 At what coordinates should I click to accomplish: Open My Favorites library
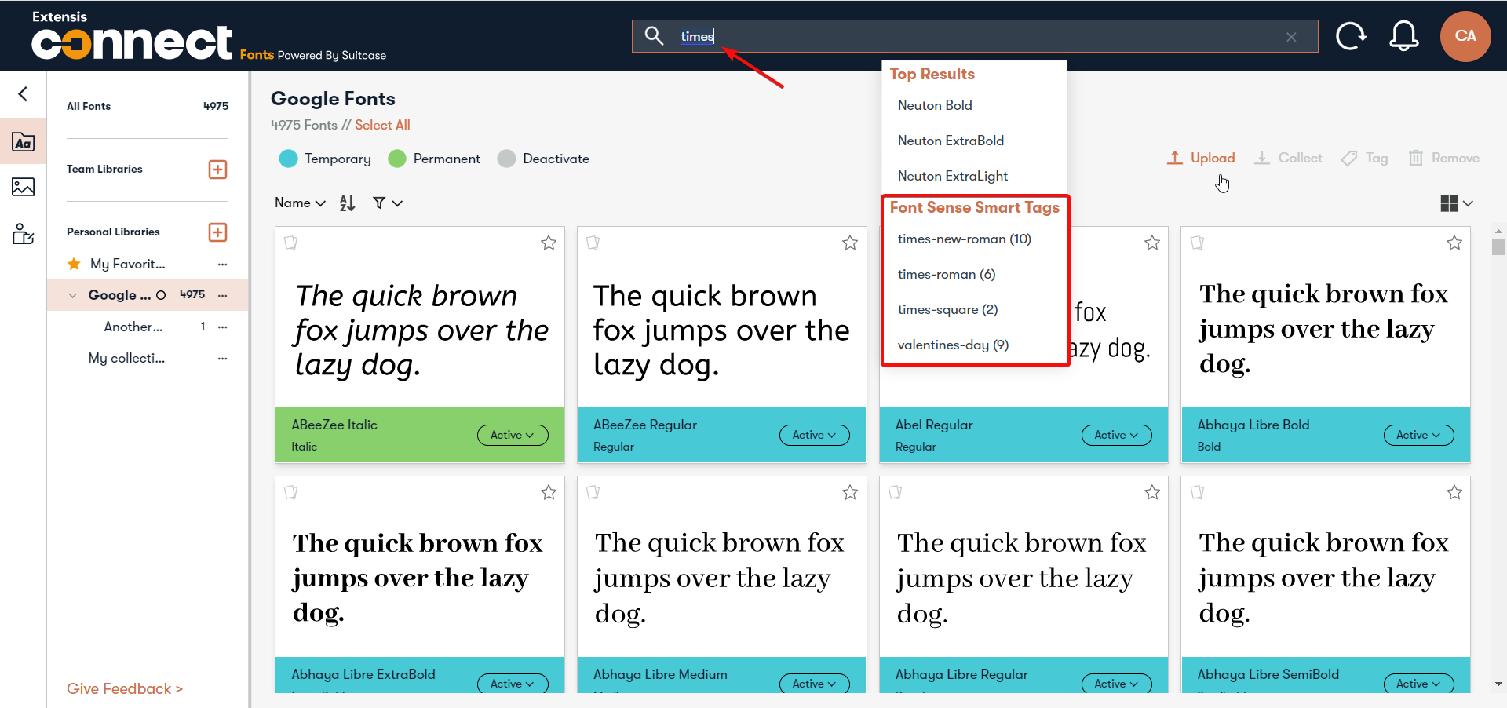point(127,265)
